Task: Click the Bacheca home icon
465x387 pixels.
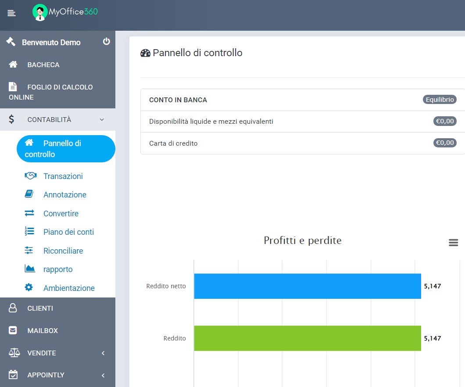Action: (x=13, y=64)
